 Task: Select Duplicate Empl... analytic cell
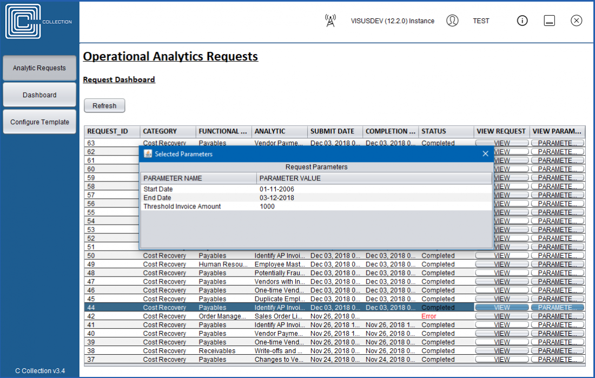click(280, 299)
